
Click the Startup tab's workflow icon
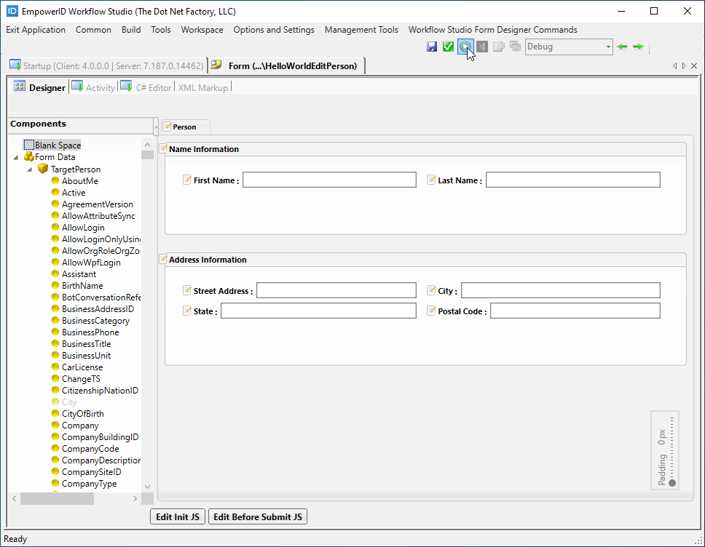(x=15, y=65)
